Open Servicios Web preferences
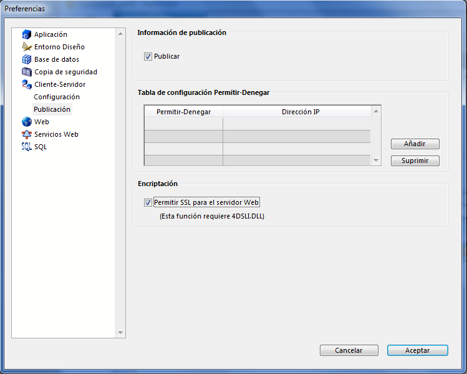The height and width of the screenshot is (374, 467). click(x=56, y=134)
